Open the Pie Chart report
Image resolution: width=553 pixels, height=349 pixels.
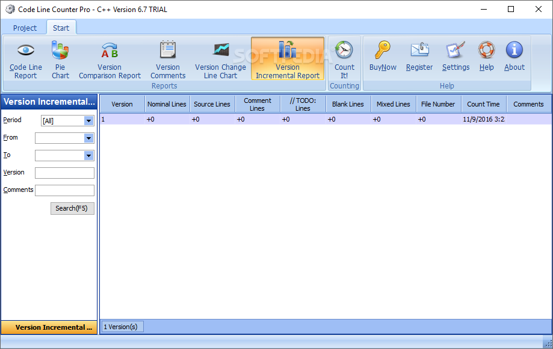coord(60,59)
